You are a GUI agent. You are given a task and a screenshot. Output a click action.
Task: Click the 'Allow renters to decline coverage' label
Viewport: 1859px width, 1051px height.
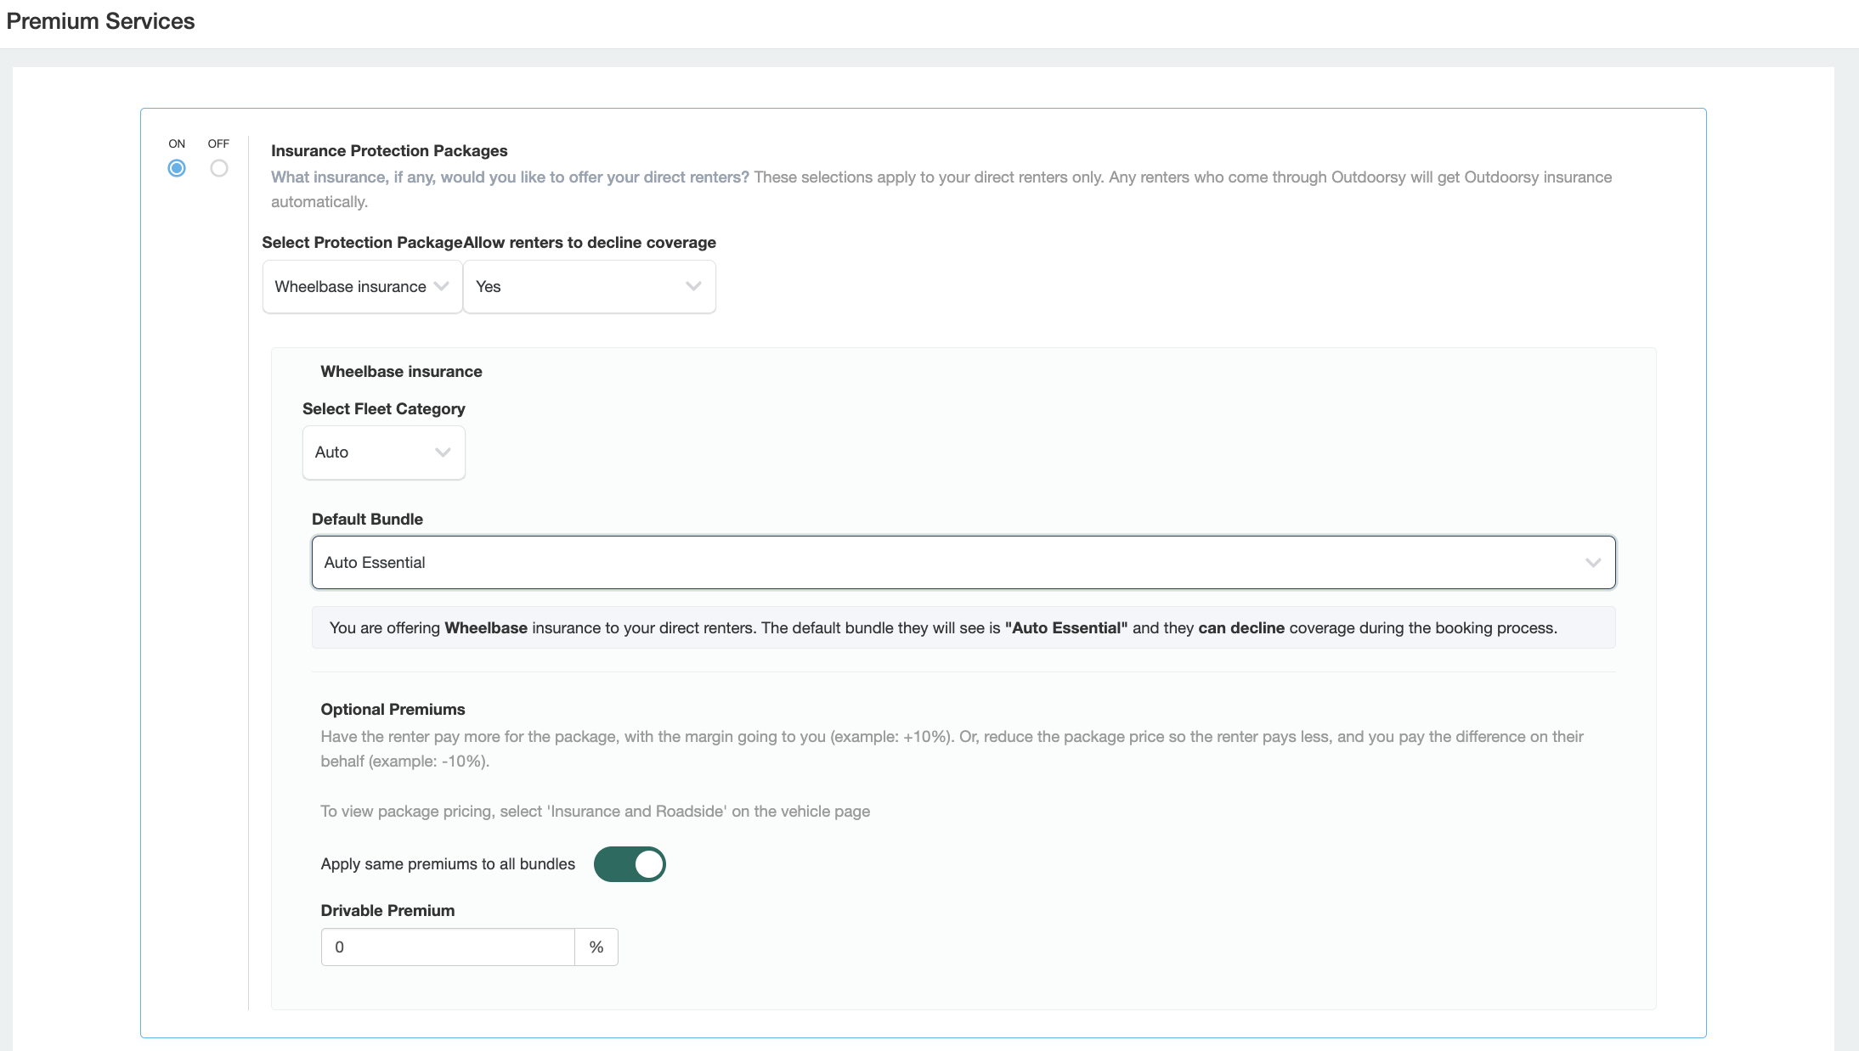coord(590,243)
